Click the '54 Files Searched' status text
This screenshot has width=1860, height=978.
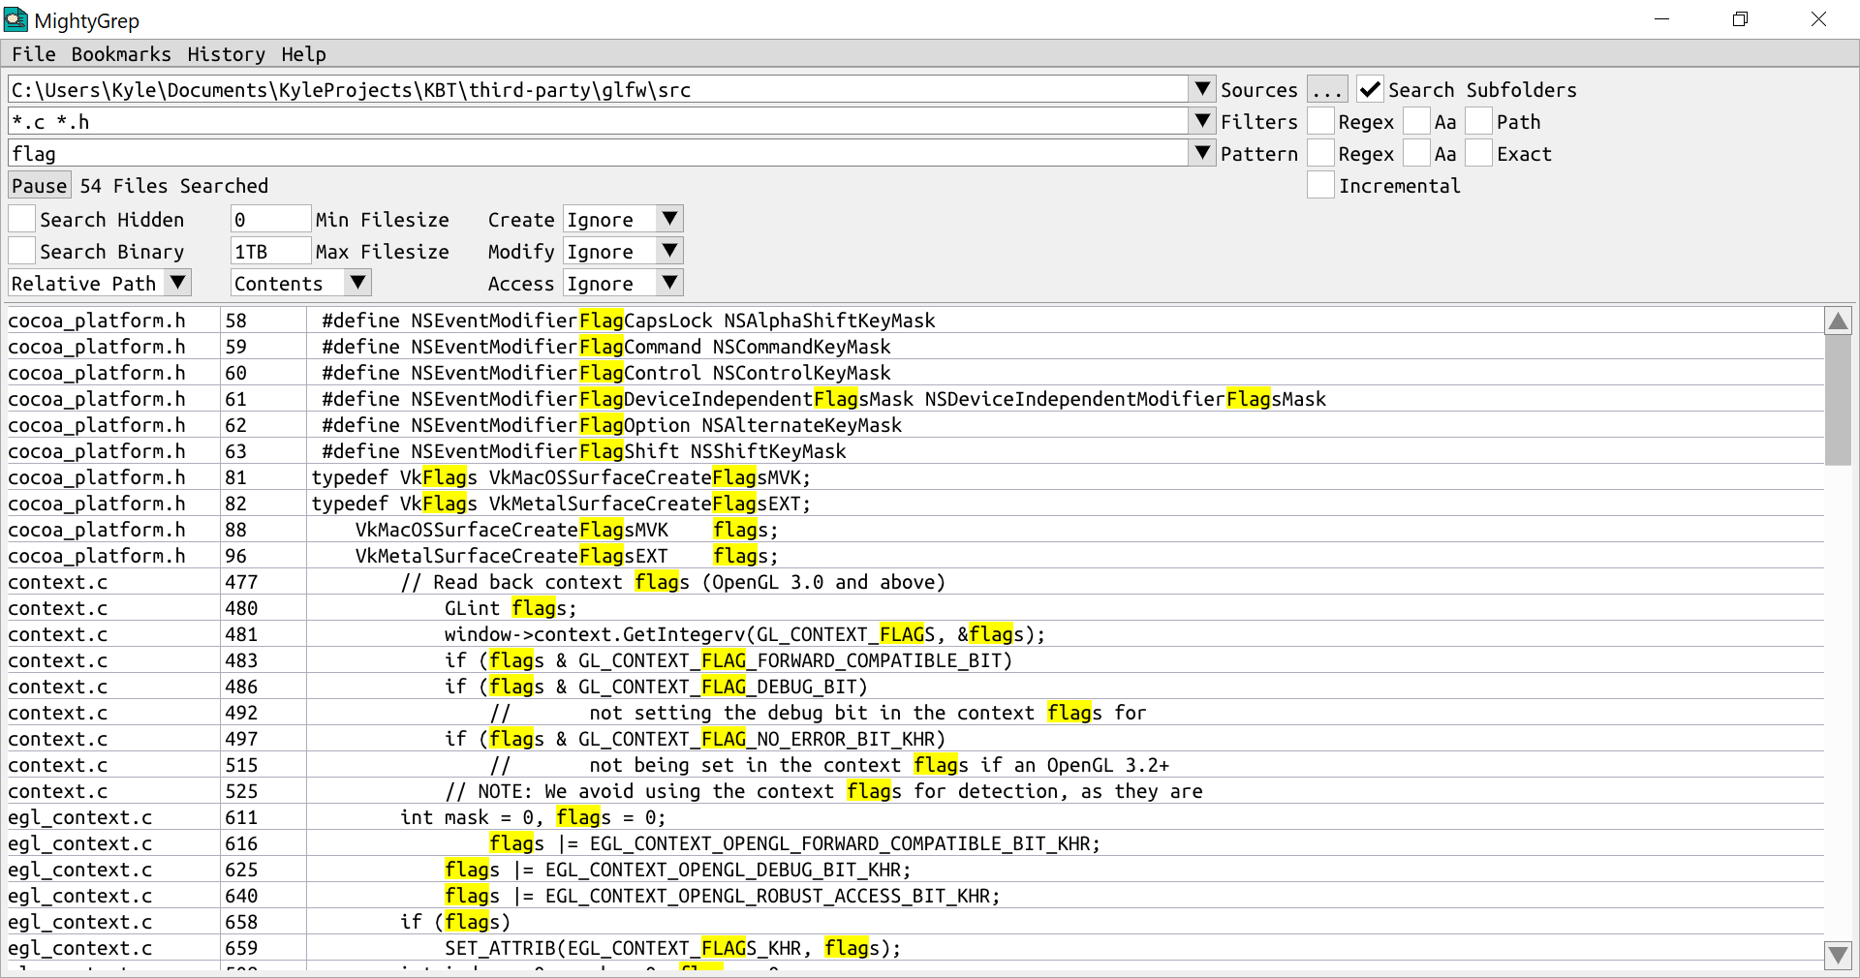pos(174,185)
